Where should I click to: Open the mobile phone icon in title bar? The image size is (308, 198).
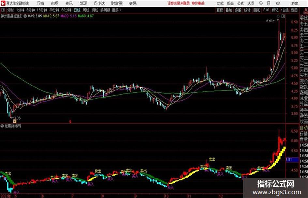[269, 3]
